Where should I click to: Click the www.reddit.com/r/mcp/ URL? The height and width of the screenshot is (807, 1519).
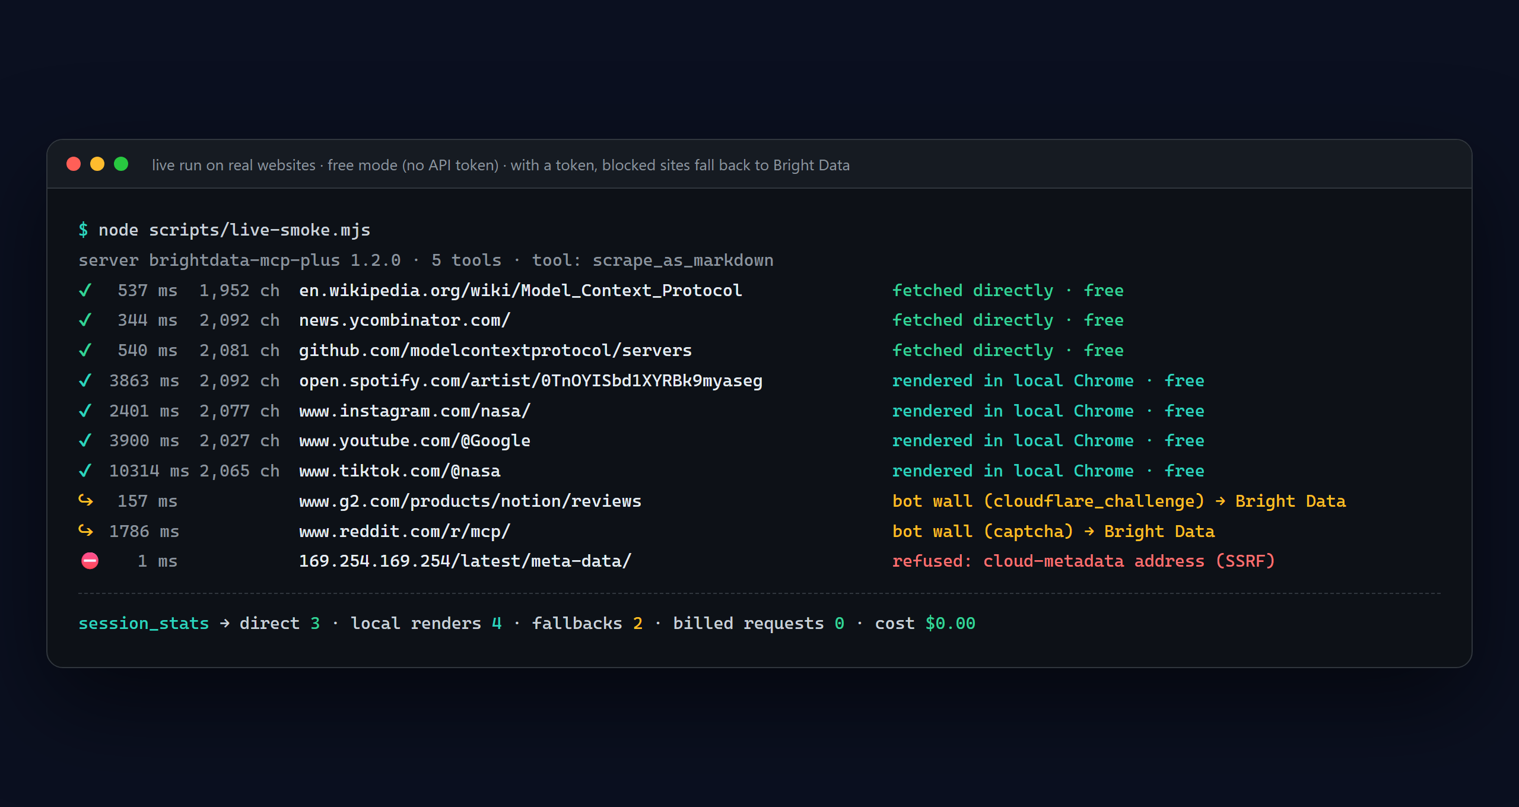click(x=405, y=532)
